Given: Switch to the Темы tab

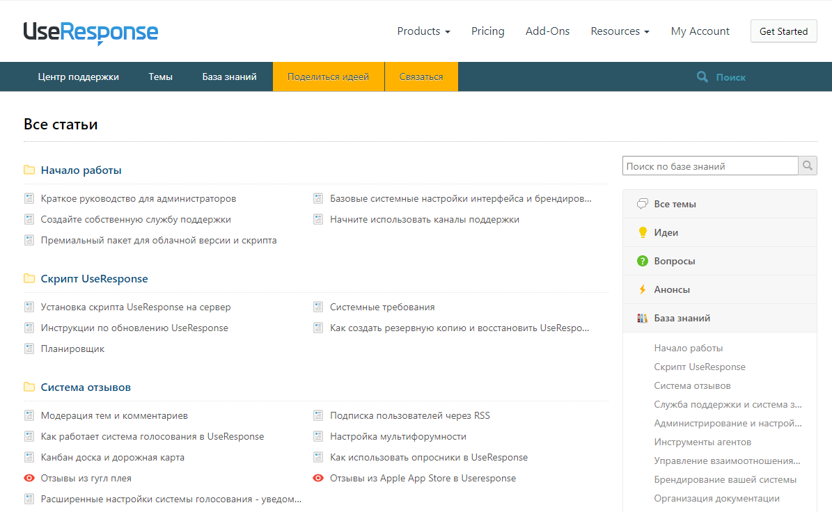Looking at the screenshot, I should 160,77.
